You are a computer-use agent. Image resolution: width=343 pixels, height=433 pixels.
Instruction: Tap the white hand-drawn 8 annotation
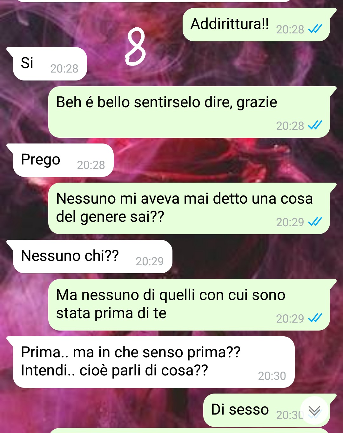click(136, 46)
